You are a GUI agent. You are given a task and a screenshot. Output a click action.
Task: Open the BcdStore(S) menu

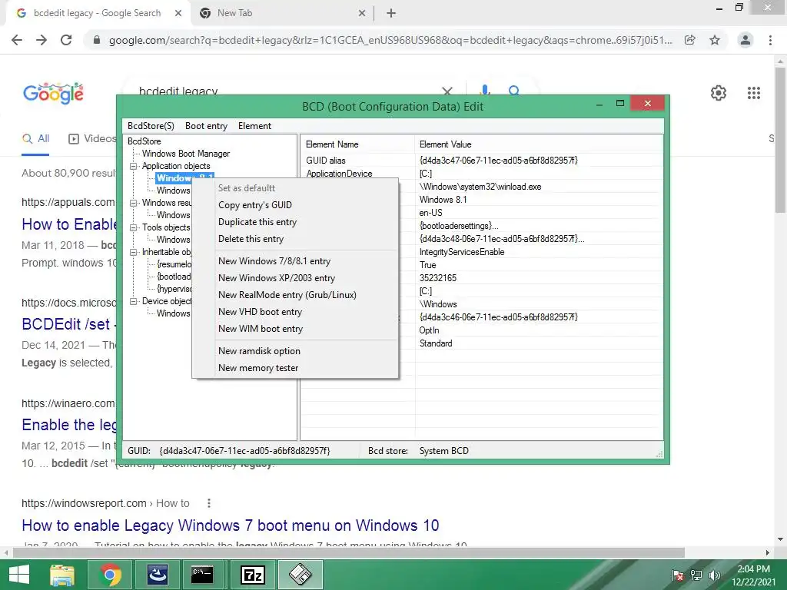[151, 126]
